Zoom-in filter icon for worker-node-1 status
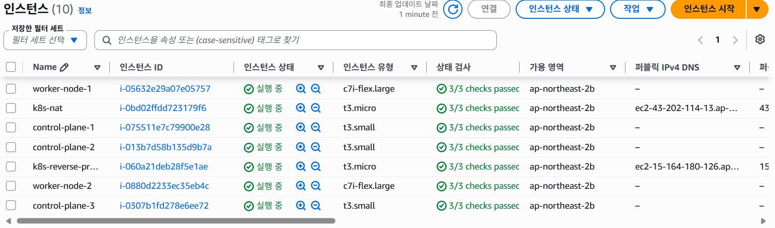The width and height of the screenshot is (775, 228). [301, 89]
